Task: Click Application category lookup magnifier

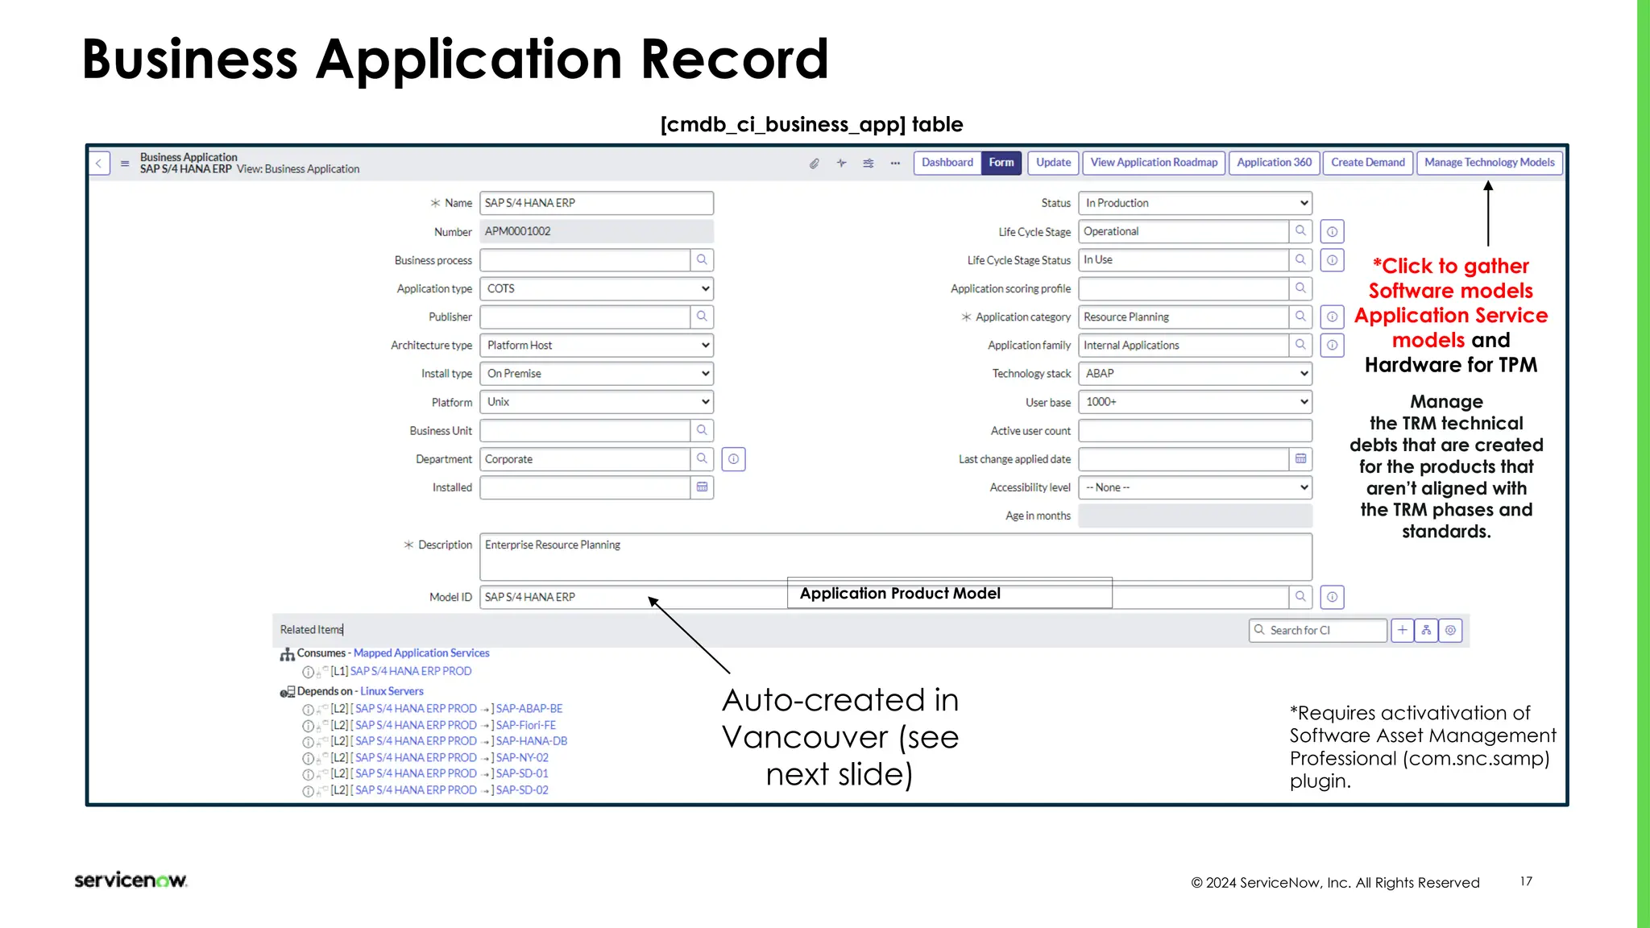Action: 1300,317
